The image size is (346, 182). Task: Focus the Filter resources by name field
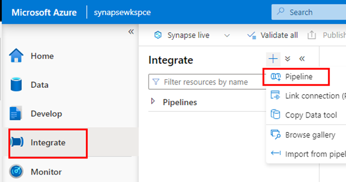point(207,82)
